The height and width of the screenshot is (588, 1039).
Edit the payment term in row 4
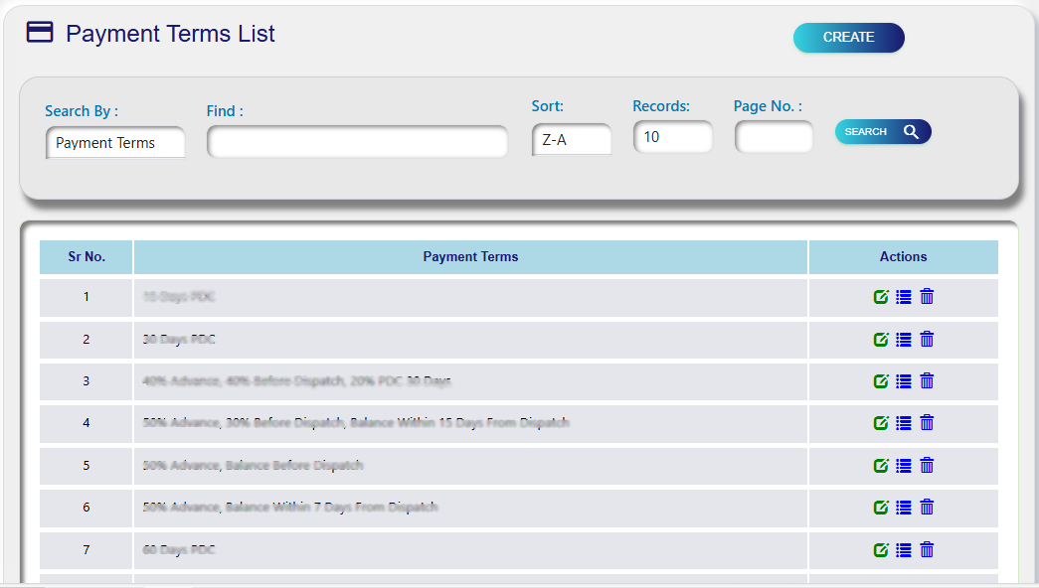[x=881, y=423]
